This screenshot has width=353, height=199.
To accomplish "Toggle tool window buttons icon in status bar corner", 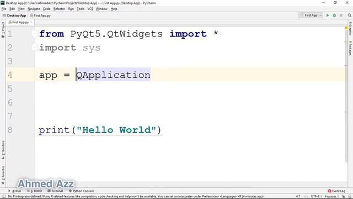I will point(4,196).
